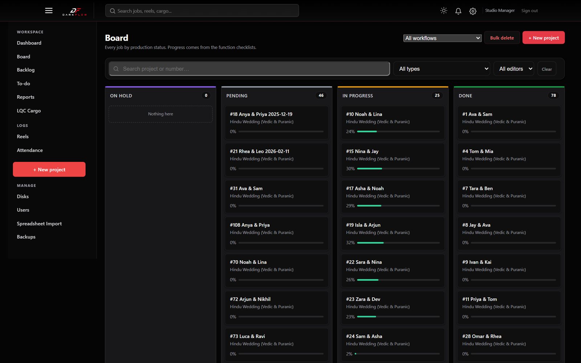Viewport: 581px width, 363px height.
Task: Open card #21 Rhea & Leo 2026-02-11
Action: coord(277,160)
